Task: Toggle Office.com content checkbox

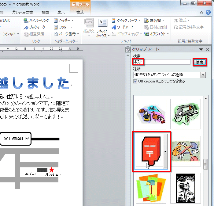Action: click(x=135, y=82)
